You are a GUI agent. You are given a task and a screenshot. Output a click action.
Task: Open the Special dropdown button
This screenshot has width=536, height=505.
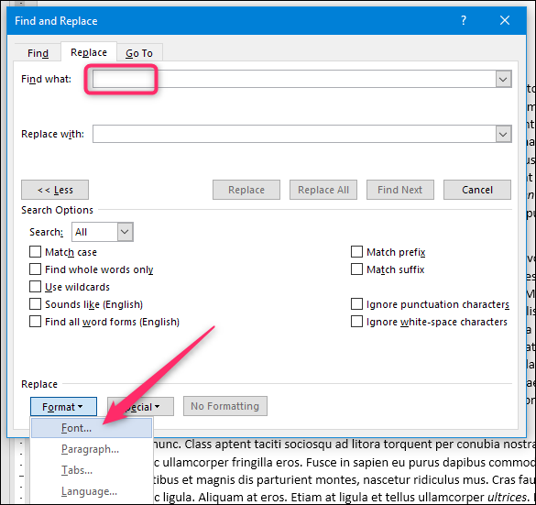pyautogui.click(x=140, y=407)
